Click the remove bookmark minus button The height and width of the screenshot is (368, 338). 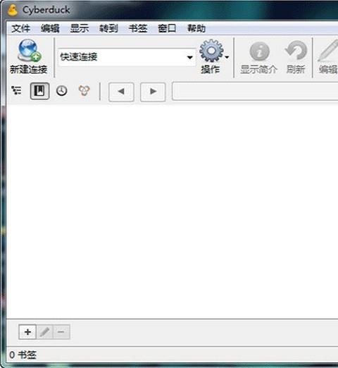[61, 332]
